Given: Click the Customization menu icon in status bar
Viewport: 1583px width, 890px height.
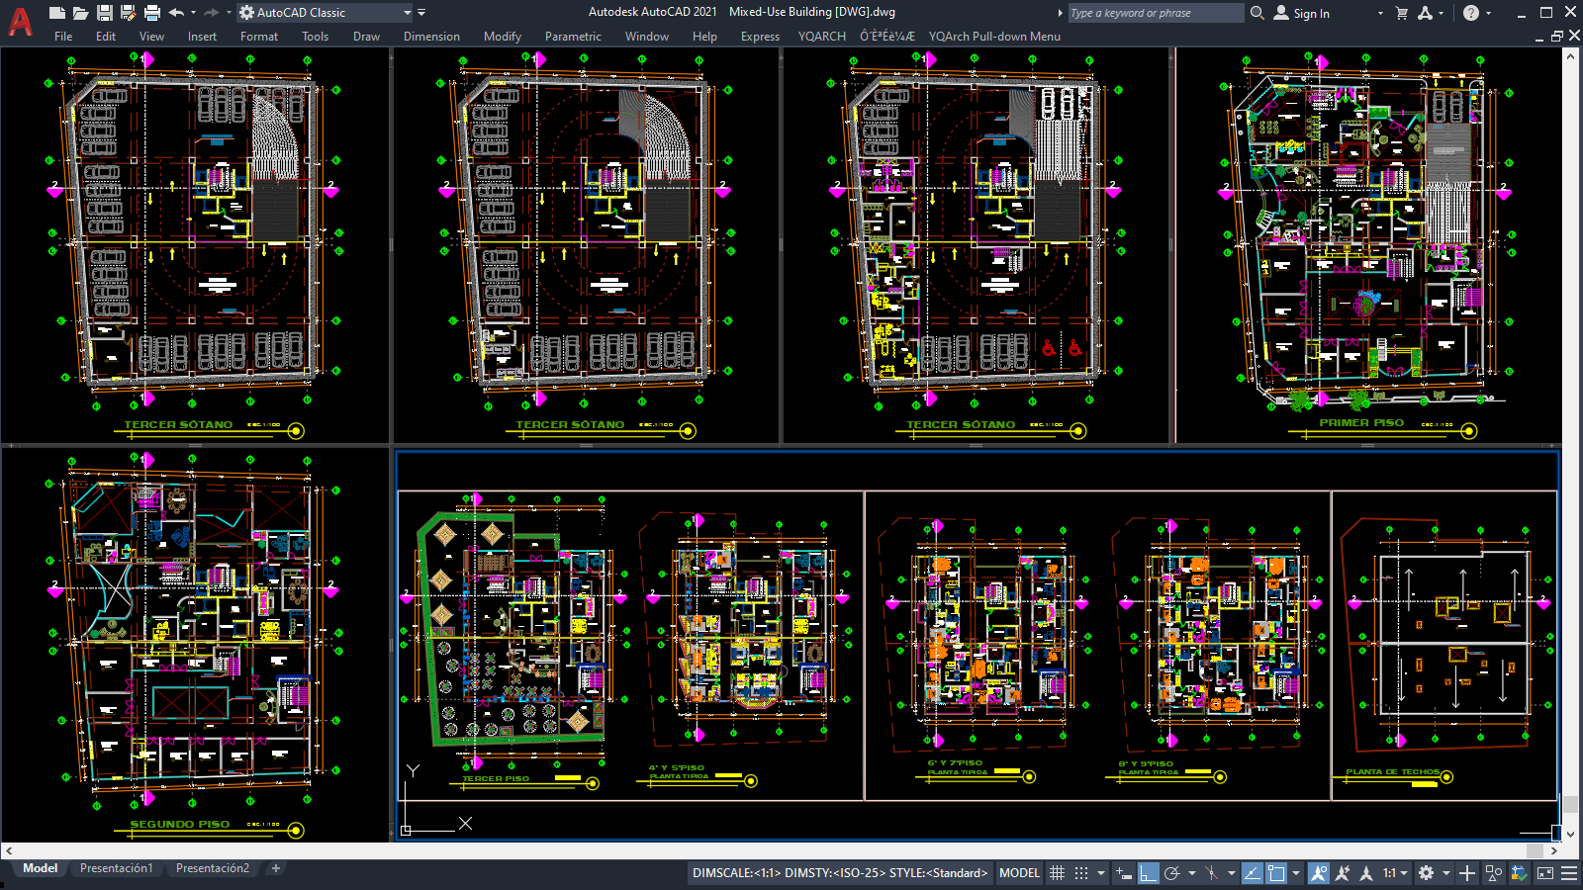Looking at the screenshot, I should click(x=1569, y=873).
